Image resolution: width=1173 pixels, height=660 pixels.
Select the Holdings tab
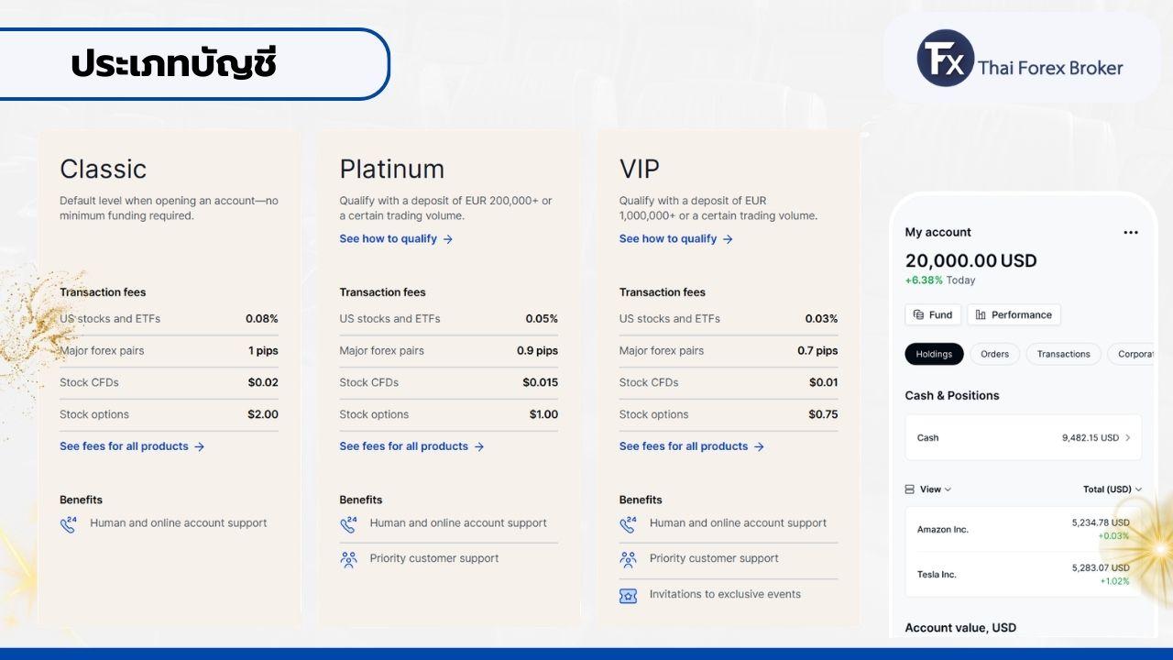[934, 354]
